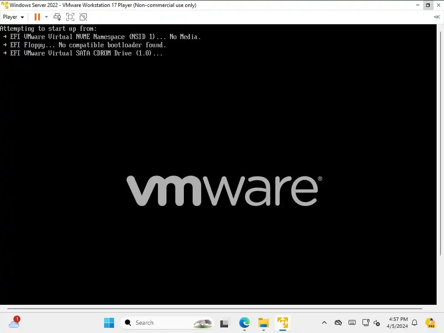The width and height of the screenshot is (444, 333).
Task: Open the touch keyboard tray icon
Action: [352, 323]
